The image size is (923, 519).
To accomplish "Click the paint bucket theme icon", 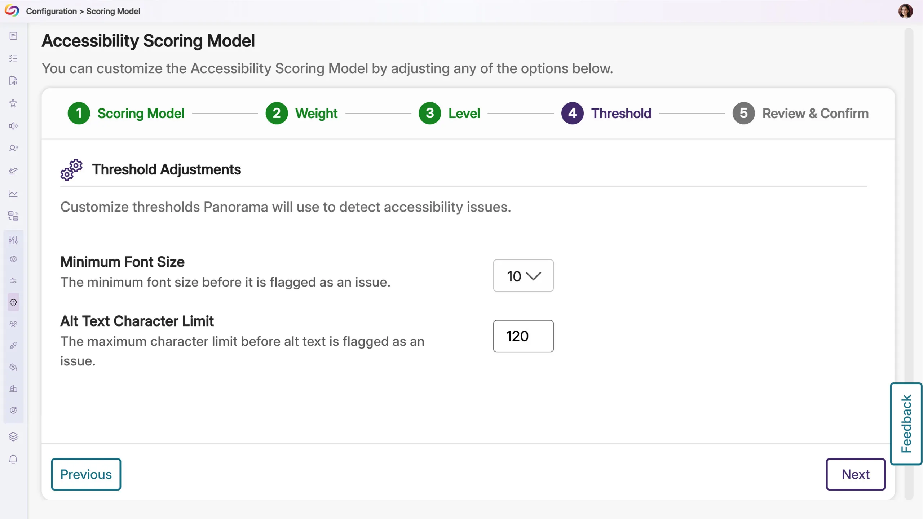I will [13, 367].
